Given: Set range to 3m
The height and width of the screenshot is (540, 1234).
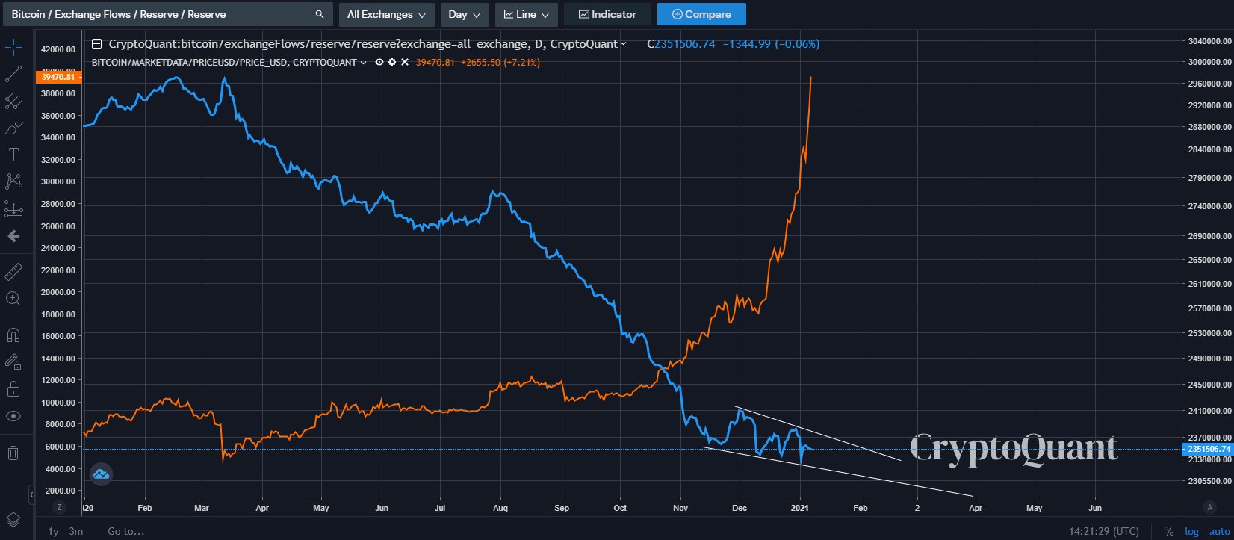Looking at the screenshot, I should point(75,531).
